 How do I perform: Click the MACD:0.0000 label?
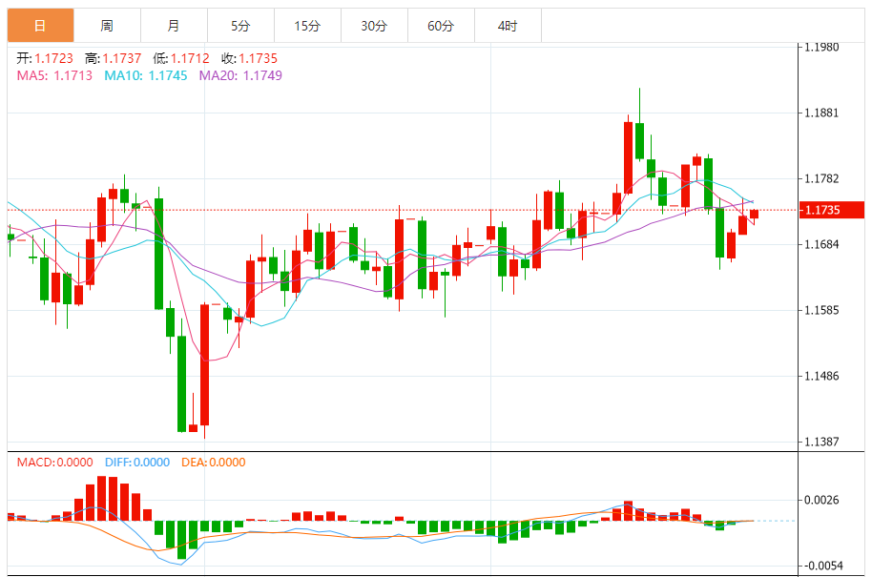click(x=54, y=463)
